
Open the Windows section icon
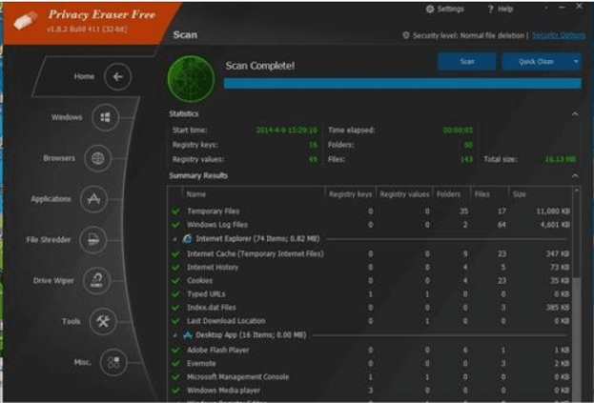pyautogui.click(x=103, y=118)
